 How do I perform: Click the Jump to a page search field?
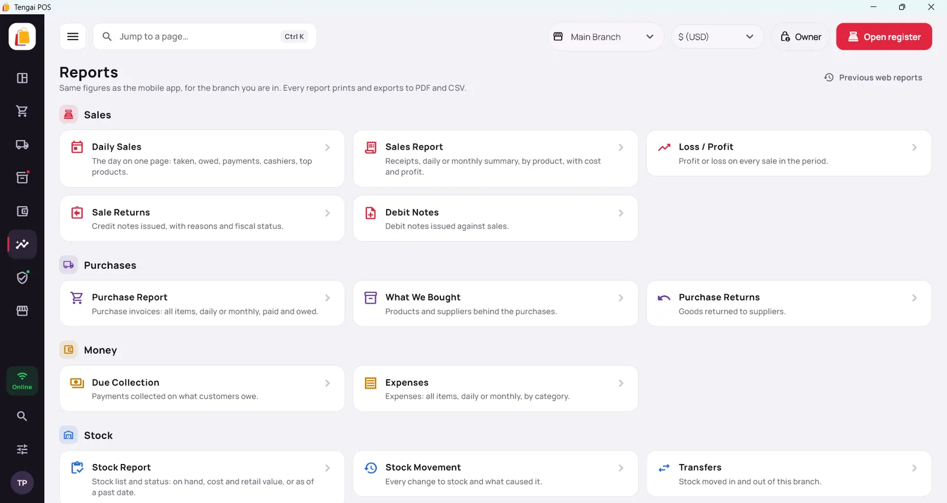205,37
